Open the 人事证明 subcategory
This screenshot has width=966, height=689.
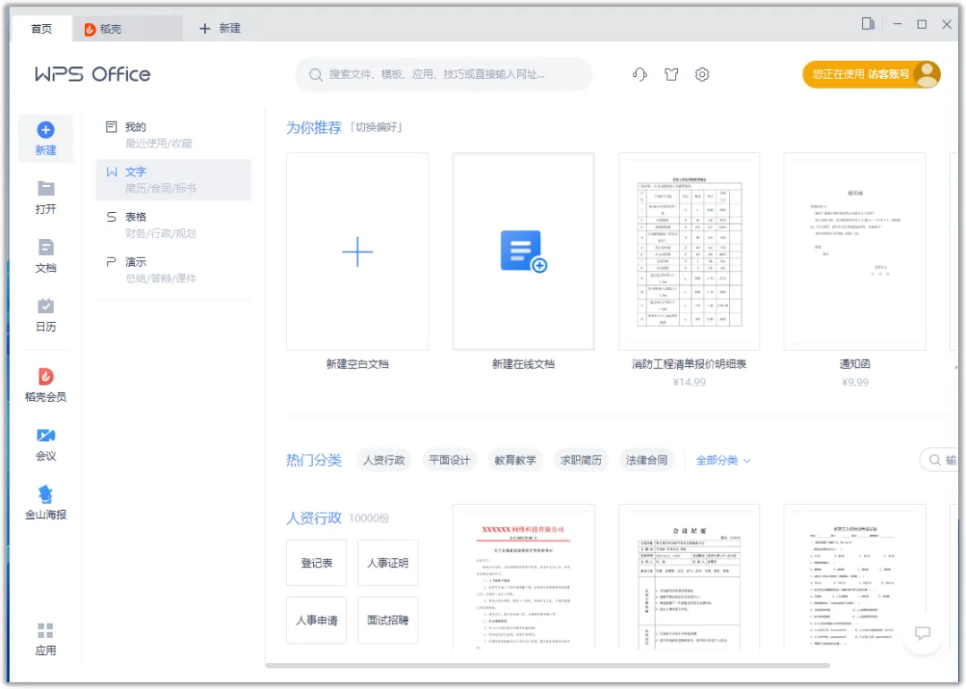[387, 563]
